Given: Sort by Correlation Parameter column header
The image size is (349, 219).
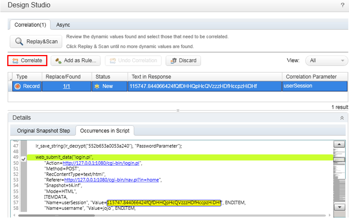Looking at the screenshot, I should 311,76.
